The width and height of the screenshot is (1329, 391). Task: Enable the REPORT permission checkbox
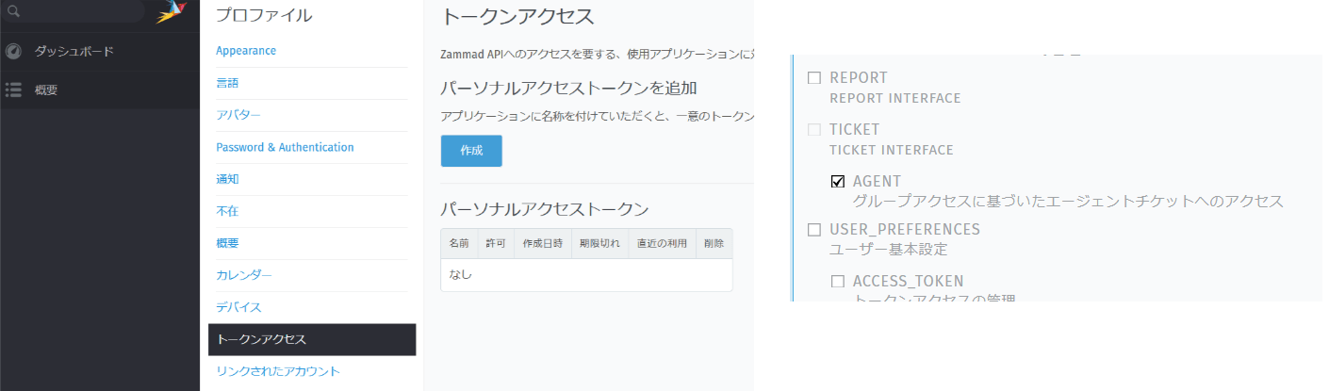814,78
